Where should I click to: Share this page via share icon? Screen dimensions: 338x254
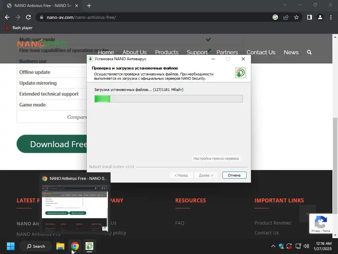286,17
